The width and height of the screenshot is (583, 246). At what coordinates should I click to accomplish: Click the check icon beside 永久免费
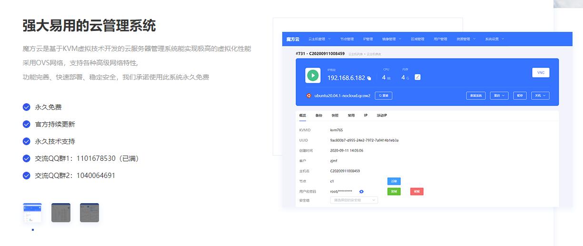tap(27, 107)
